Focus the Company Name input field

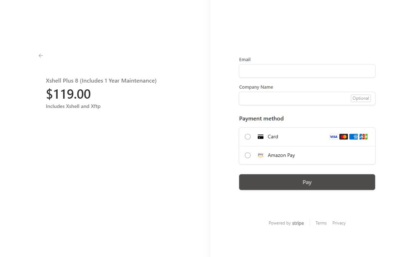(x=307, y=98)
